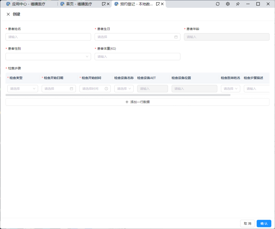Expand the 患者性别 dropdown
The width and height of the screenshot is (275, 229).
tap(48, 57)
